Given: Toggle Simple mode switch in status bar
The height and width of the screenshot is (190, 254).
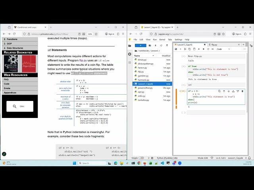Looking at the screenshot, I should (x=141, y=158).
